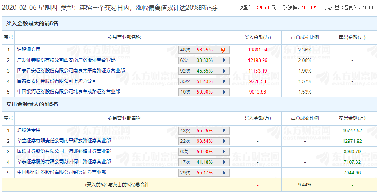Click the 17次 41.18% stats box

pyautogui.click(x=204, y=162)
